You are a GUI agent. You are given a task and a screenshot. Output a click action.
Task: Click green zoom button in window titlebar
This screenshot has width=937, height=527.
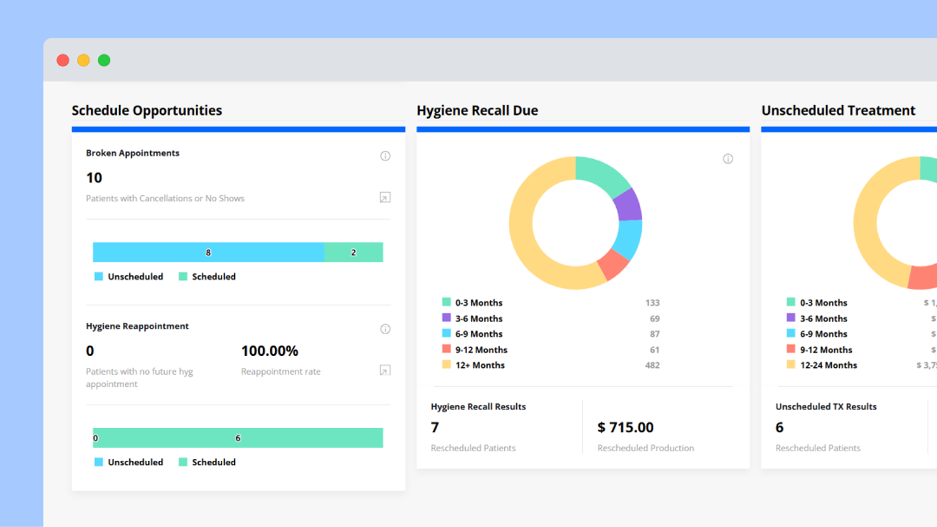[x=104, y=60]
